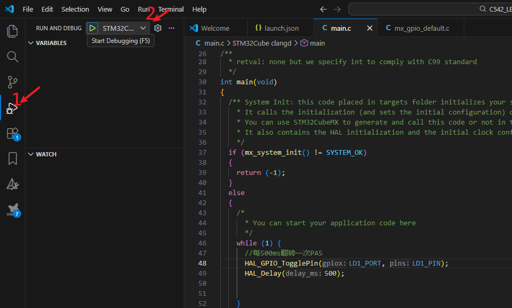Screen dimensions: 512x308
Task: Open the File menu
Action: pyautogui.click(x=28, y=9)
